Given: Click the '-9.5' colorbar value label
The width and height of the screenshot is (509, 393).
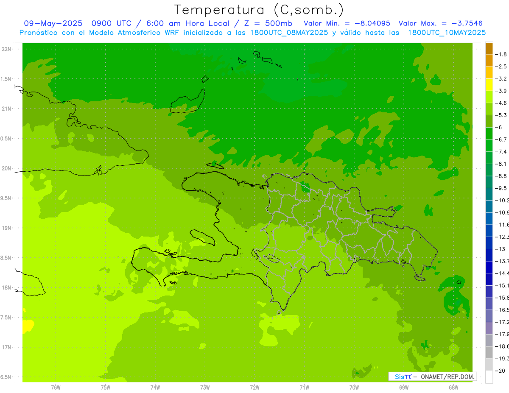Looking at the screenshot, I should pos(501,188).
